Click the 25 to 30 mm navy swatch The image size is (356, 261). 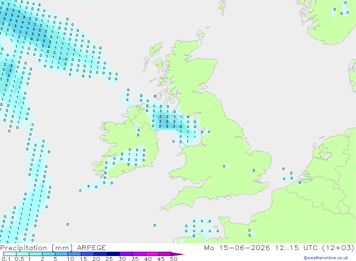click(x=113, y=254)
